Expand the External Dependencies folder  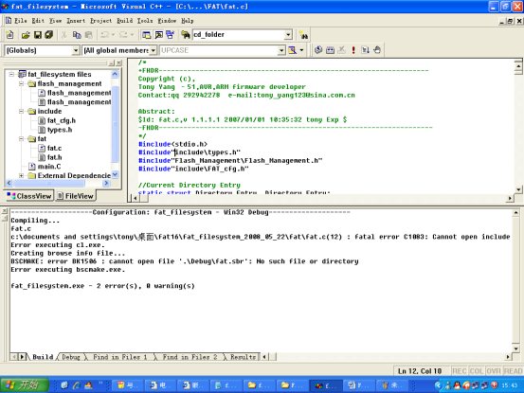pos(22,175)
